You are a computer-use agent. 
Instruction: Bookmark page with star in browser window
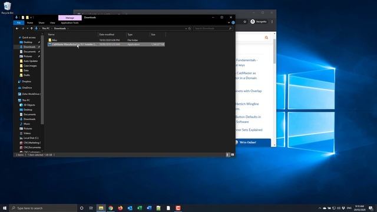pyautogui.click(x=245, y=22)
